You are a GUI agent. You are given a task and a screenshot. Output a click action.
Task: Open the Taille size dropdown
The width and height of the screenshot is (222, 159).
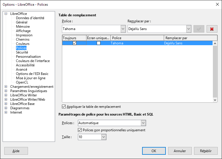pos(104,137)
